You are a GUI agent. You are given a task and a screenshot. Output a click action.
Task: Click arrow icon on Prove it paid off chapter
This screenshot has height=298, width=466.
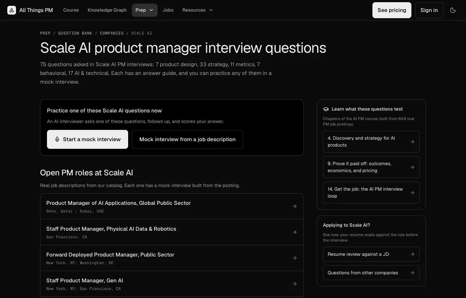point(412,167)
